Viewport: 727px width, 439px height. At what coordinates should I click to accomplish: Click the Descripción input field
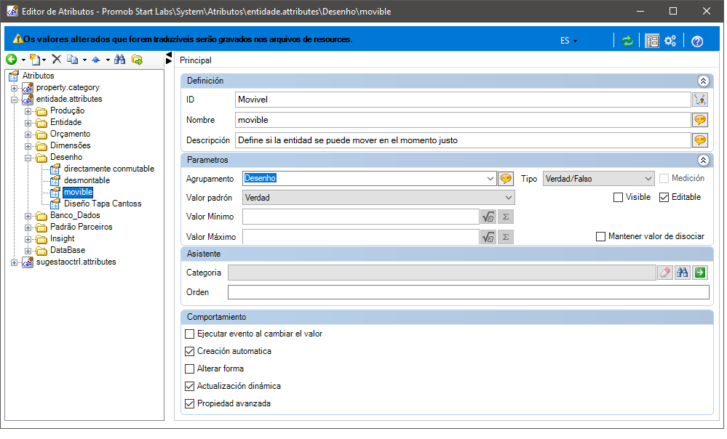(x=463, y=140)
